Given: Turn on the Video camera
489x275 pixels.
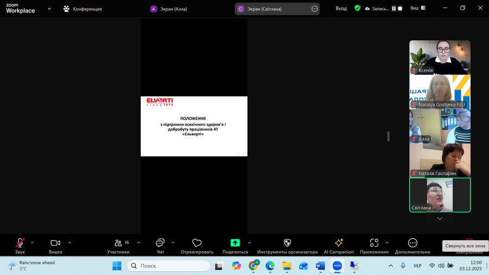Looking at the screenshot, I should pyautogui.click(x=55, y=242).
